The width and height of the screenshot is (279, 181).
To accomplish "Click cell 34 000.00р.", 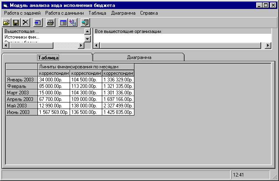I will coord(54,80).
